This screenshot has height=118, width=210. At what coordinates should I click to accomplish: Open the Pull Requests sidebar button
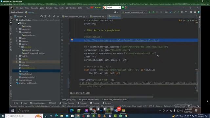tap(11, 45)
